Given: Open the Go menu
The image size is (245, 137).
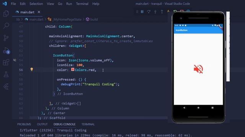Looking at the screenshot, I should coord(60,4).
